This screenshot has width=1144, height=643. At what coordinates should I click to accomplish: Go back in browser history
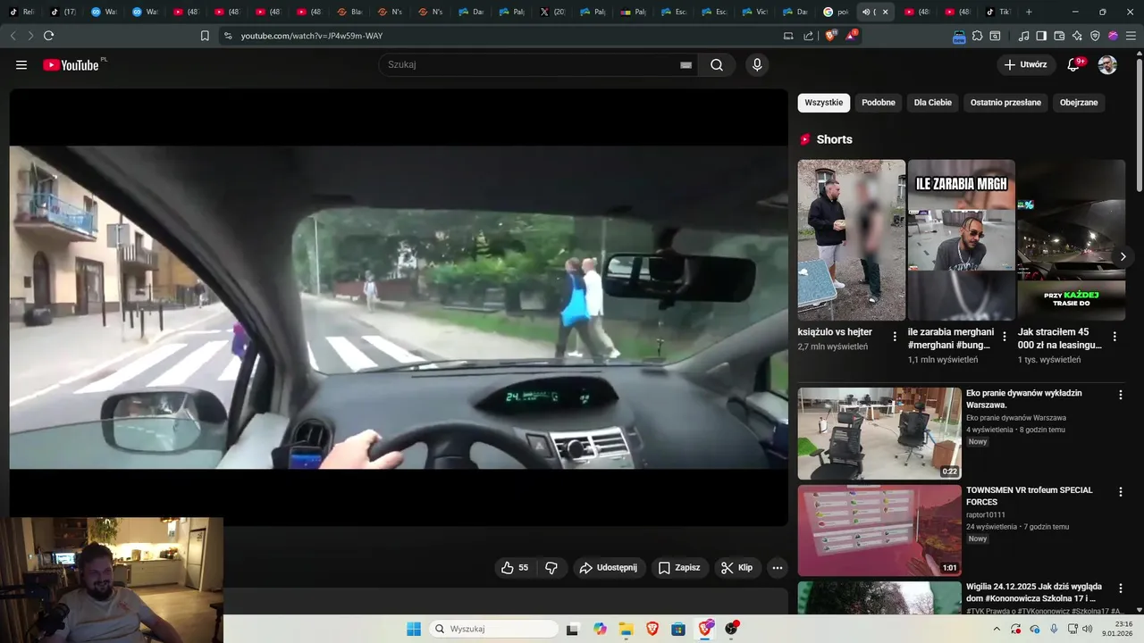[13, 36]
